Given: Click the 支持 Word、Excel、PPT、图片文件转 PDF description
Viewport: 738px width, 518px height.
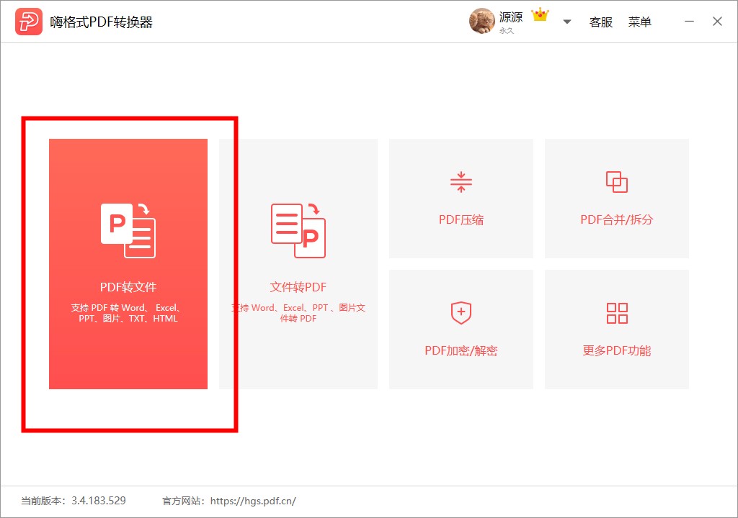Looking at the screenshot, I should 298,313.
